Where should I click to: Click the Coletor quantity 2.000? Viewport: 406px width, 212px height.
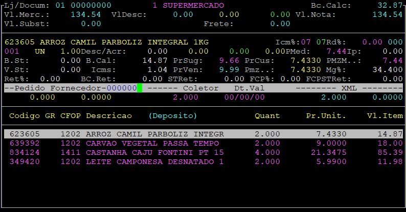[x=186, y=98]
